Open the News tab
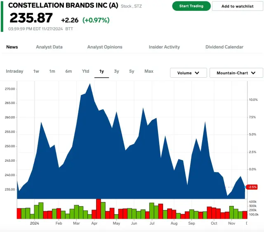 (x=12, y=47)
